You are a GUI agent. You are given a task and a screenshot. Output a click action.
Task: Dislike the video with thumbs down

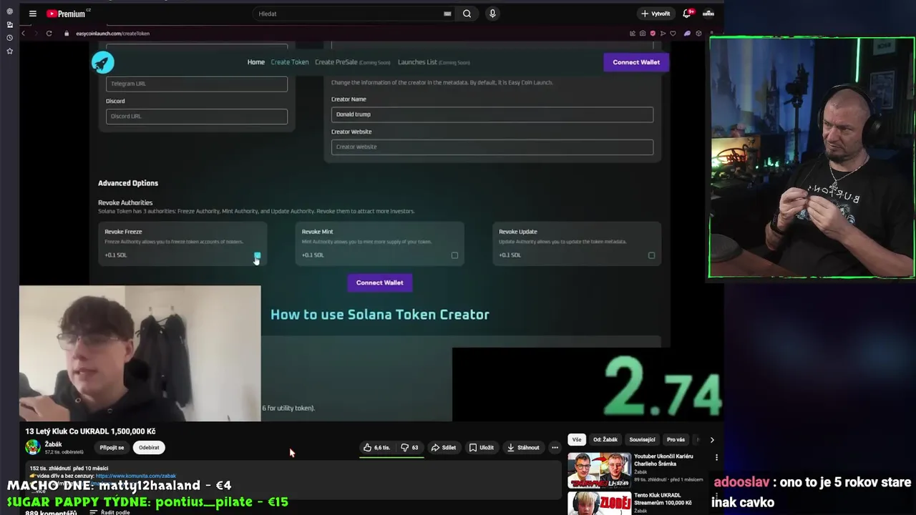[x=410, y=448]
